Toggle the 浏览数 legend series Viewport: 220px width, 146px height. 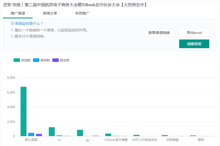pos(22,60)
